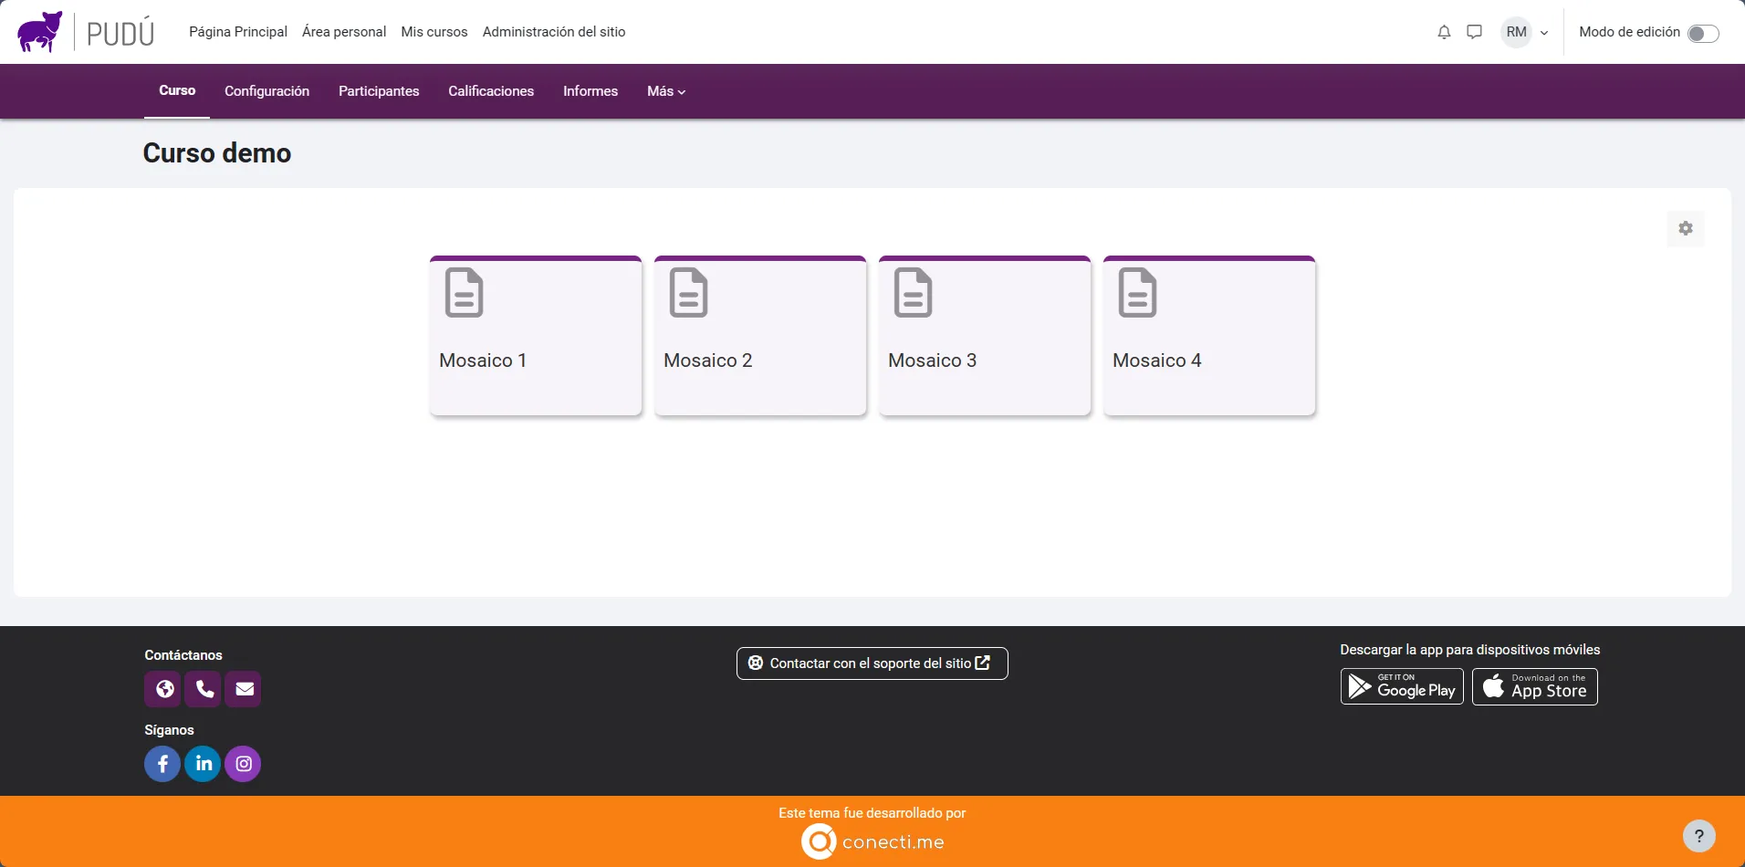Click the email envelope contact icon
Viewport: 1745px width, 867px height.
click(245, 689)
